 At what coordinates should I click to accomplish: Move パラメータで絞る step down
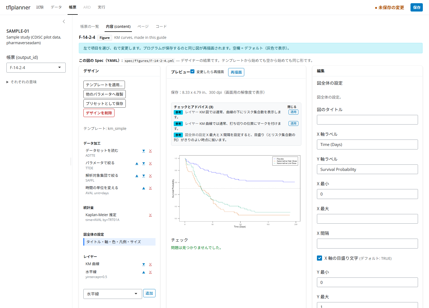point(144,163)
